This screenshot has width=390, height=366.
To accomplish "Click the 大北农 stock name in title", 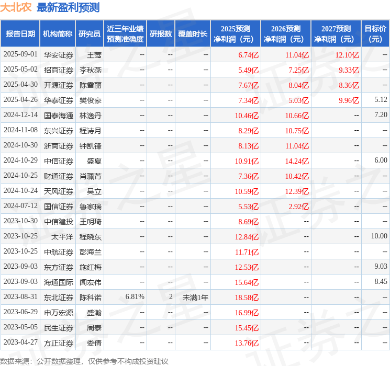I will click(16, 7).
